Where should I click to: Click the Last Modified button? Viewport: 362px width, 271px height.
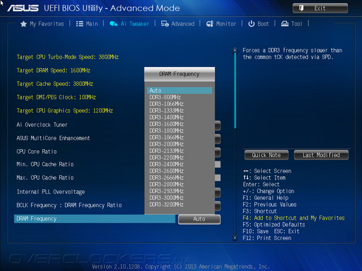pyautogui.click(x=321, y=155)
